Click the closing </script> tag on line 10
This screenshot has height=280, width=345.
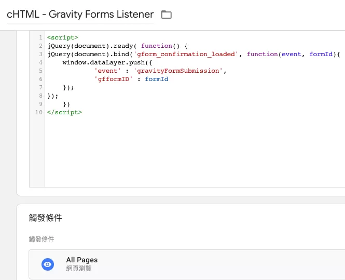tap(64, 112)
